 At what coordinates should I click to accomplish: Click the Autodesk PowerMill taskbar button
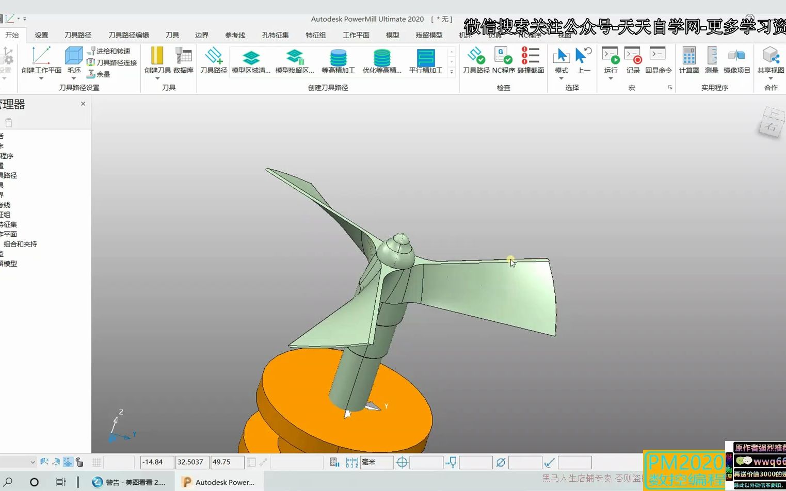[219, 482]
